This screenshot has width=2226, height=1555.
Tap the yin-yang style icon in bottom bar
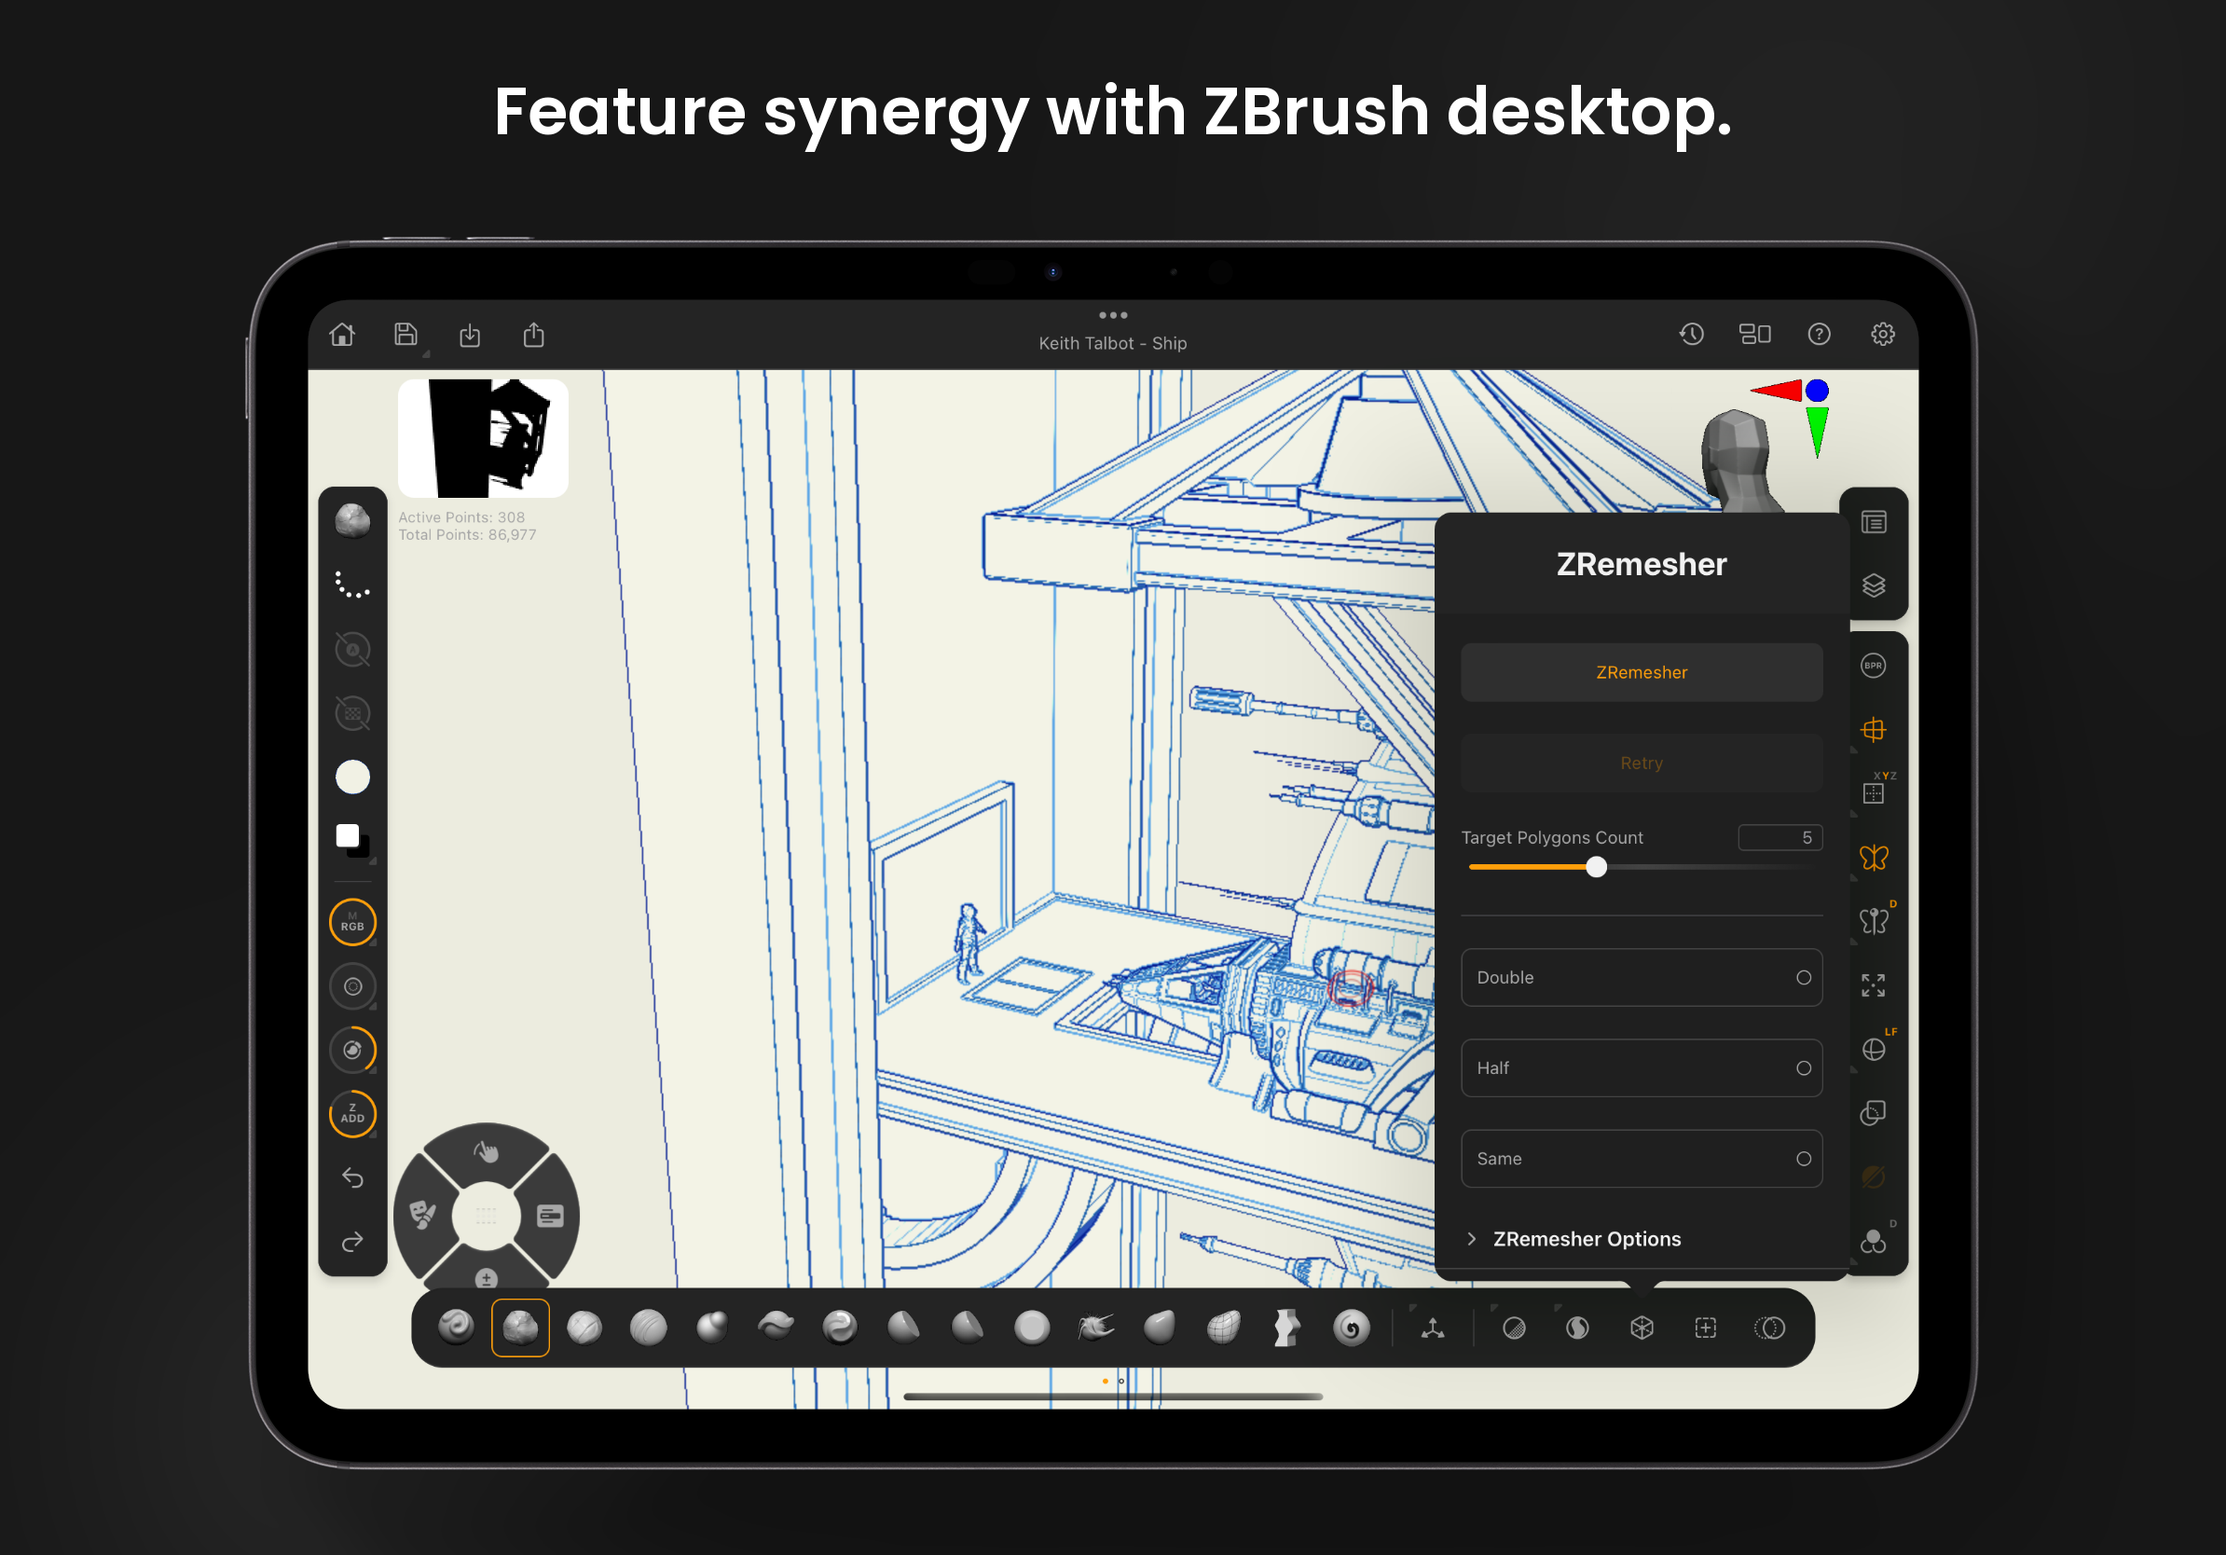(1578, 1328)
